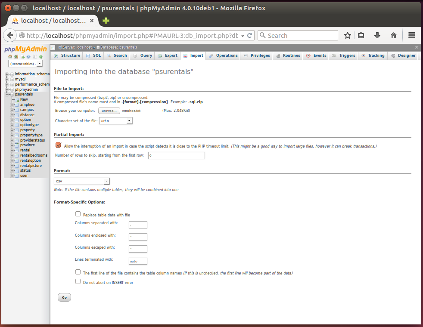The image size is (423, 327).
Task: Click Lines terminated with field
Action: (138, 261)
